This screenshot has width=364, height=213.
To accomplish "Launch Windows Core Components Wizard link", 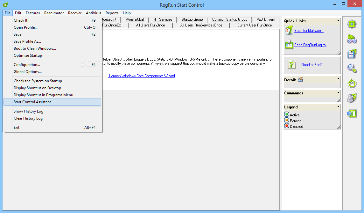I will [142, 76].
